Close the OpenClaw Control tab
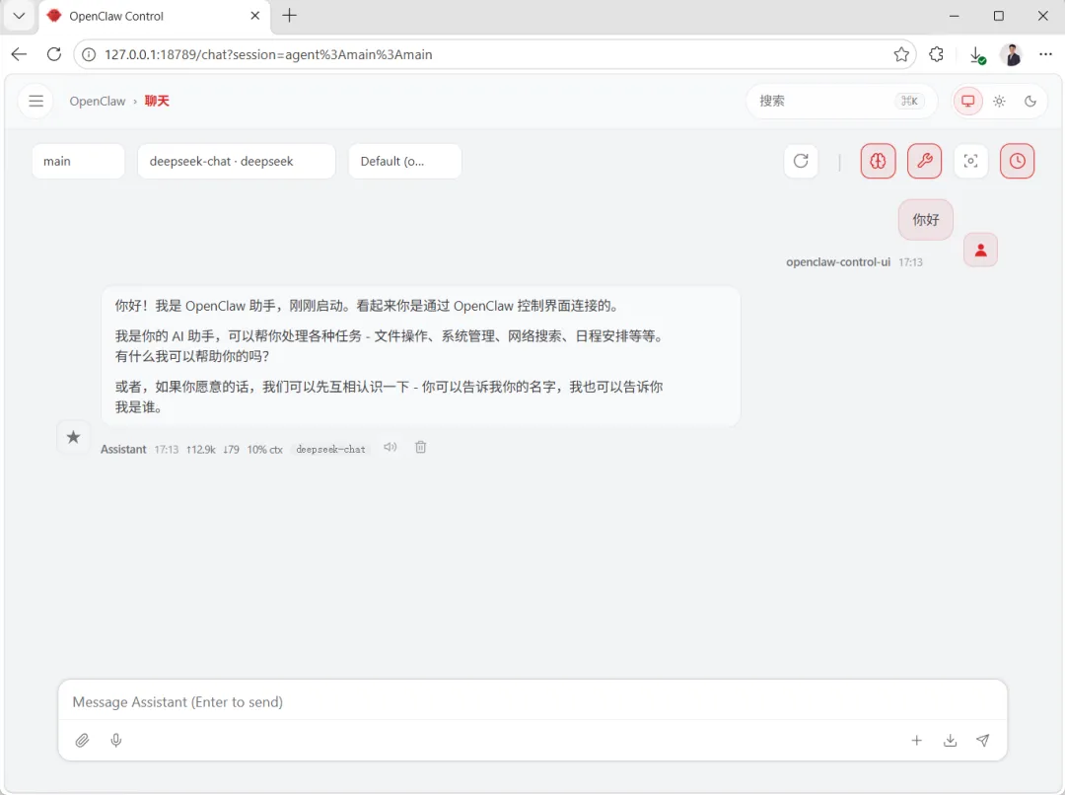 coord(255,16)
